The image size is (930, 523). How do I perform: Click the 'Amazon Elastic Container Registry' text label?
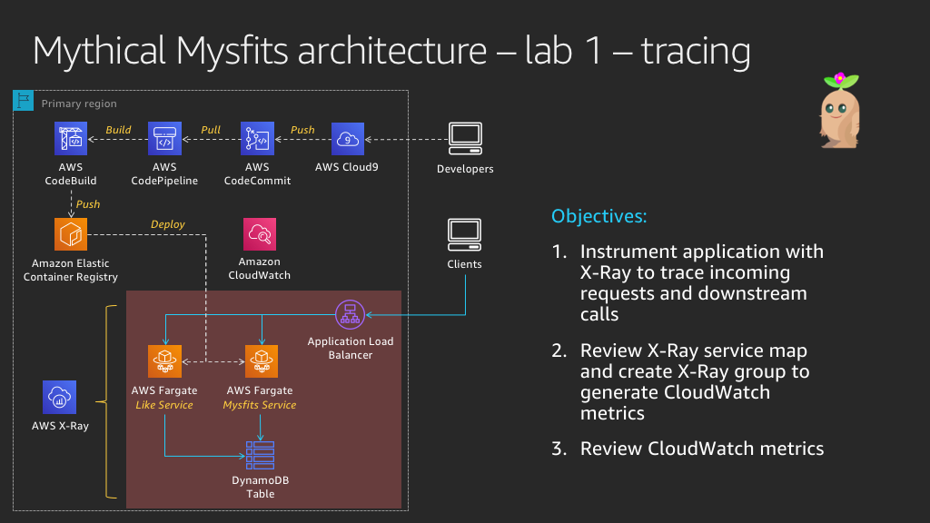pos(71,270)
